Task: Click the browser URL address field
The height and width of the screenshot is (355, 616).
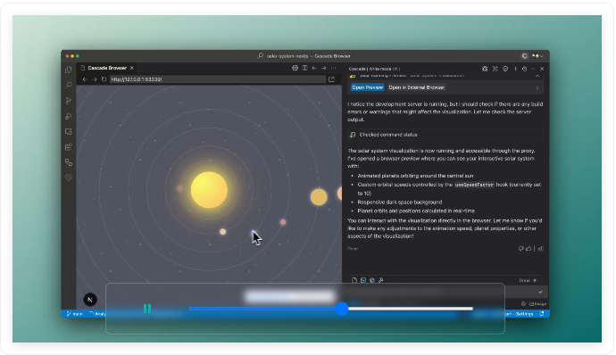Action: [217, 79]
